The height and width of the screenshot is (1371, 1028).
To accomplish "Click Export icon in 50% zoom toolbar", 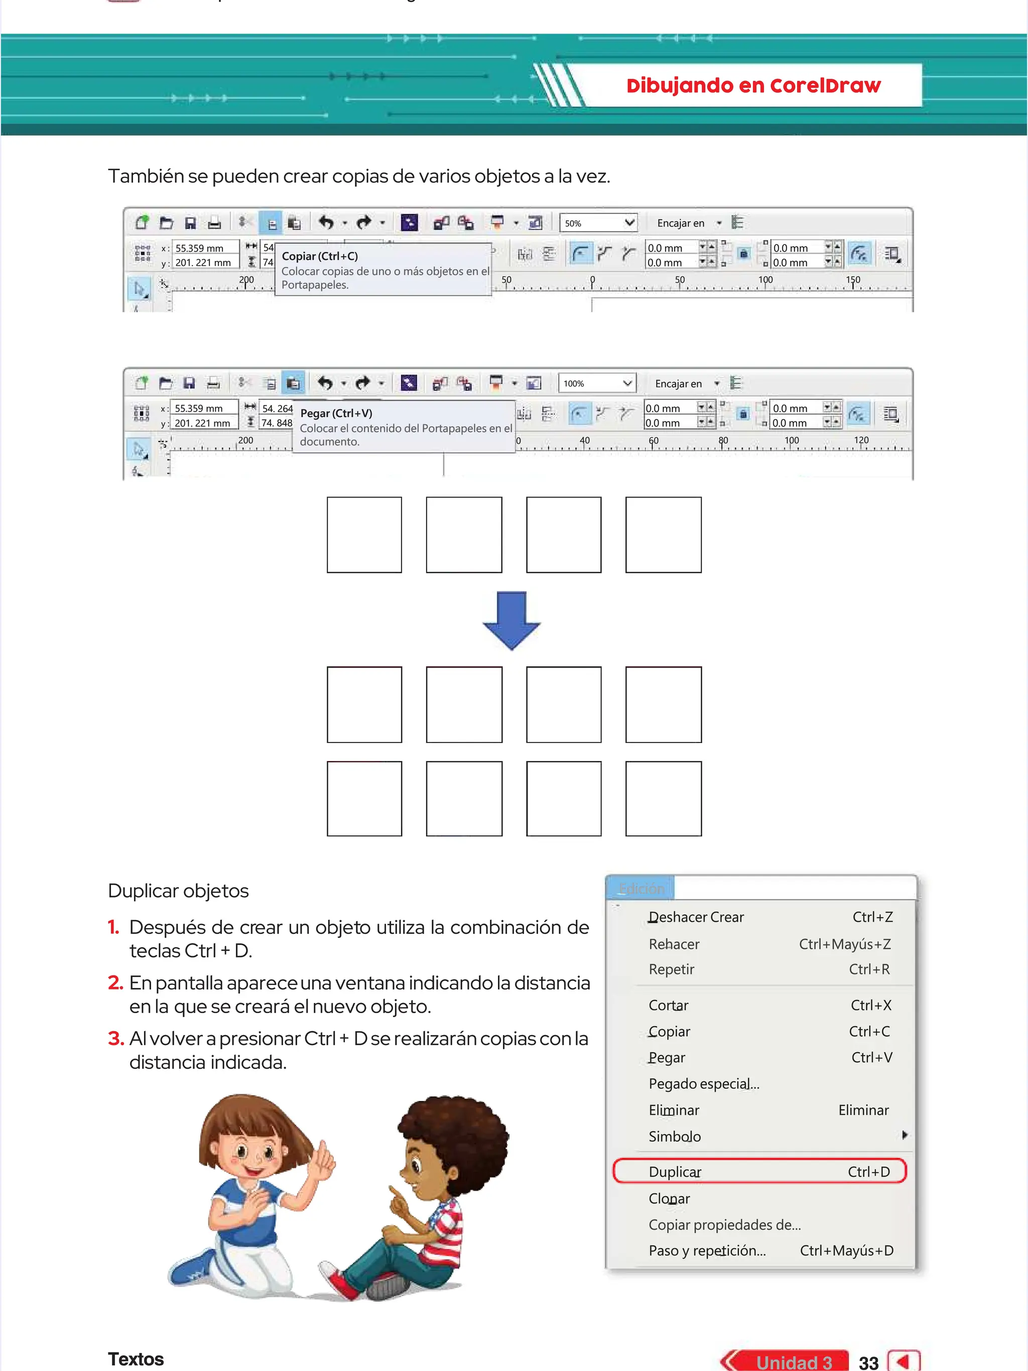I will pos(465,223).
